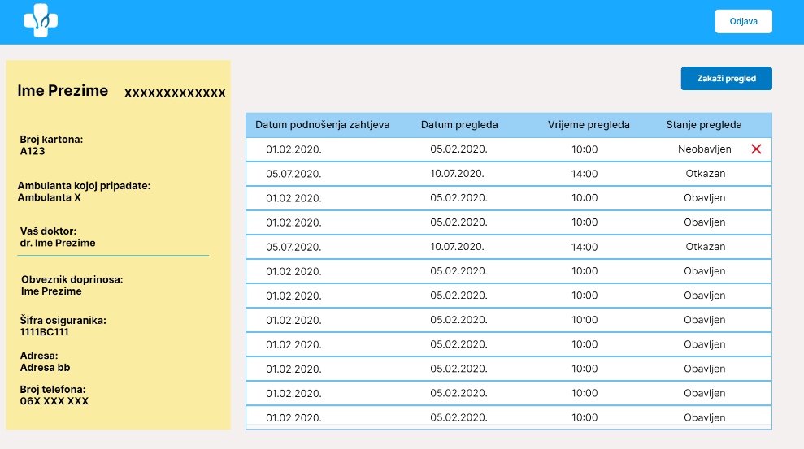The image size is (804, 449).
Task: Sort by Datum podnošenja zahtjeva column header
Action: [x=322, y=125]
